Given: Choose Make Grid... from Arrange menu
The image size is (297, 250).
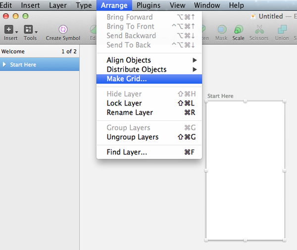Looking at the screenshot, I should coord(149,79).
